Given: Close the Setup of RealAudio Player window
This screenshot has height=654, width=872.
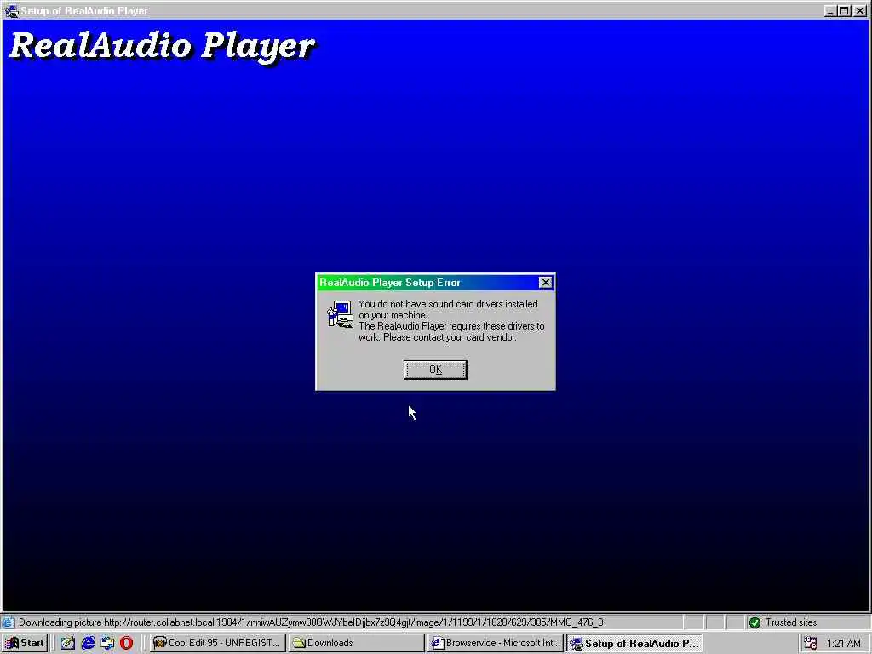Looking at the screenshot, I should [860, 10].
